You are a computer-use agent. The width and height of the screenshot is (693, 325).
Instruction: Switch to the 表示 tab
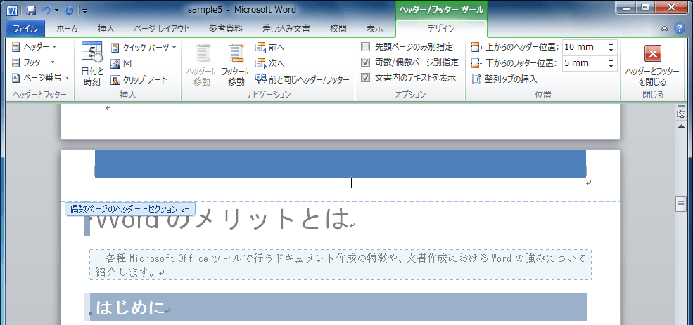[375, 29]
